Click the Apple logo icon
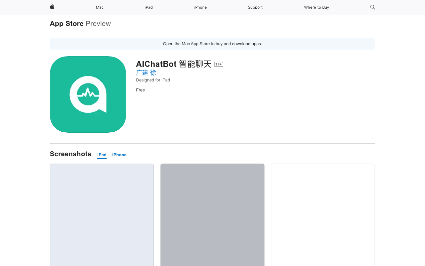425x266 pixels. point(52,7)
